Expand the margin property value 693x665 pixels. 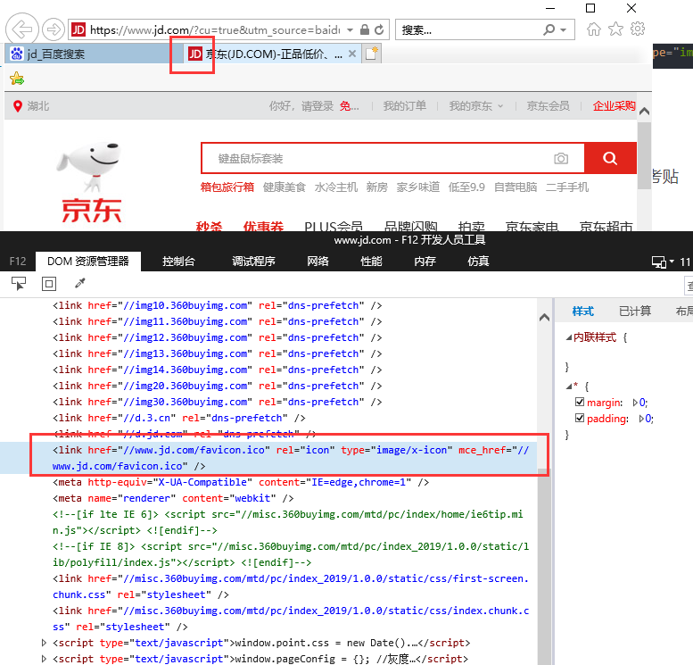pyautogui.click(x=635, y=403)
